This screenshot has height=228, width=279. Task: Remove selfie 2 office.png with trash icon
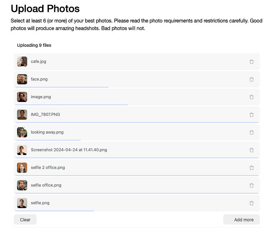(251, 168)
